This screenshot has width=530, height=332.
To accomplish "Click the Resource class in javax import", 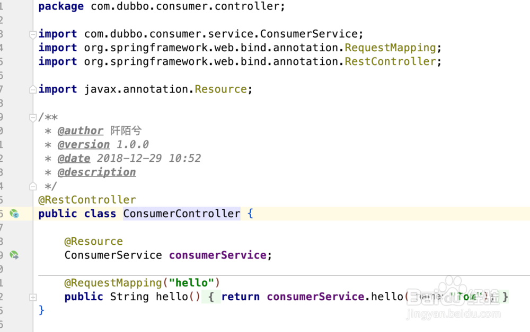I will pyautogui.click(x=220, y=89).
